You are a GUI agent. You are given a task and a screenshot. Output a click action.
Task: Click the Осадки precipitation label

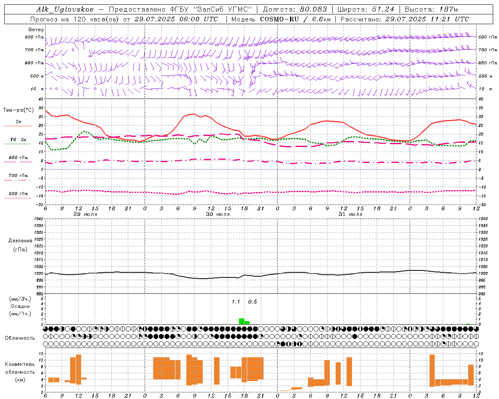[20, 306]
